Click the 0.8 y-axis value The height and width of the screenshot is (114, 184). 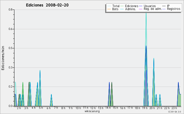pos(10,10)
